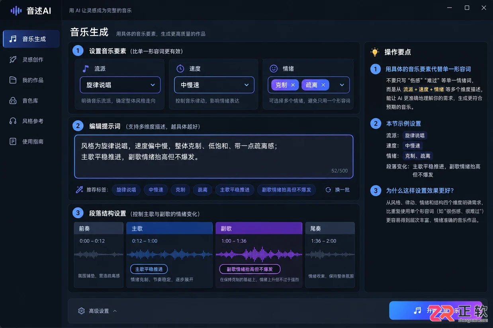Click inside the 编辑提示词 text box
This screenshot has width=493, height=328.
(214, 157)
